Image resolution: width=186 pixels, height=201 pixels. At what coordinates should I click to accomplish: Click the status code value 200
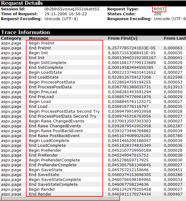point(158,14)
